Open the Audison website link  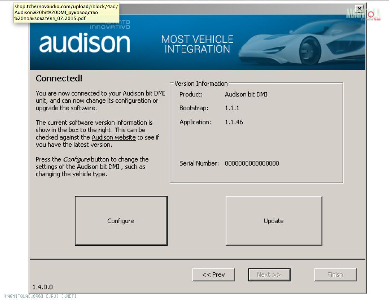coord(113,137)
